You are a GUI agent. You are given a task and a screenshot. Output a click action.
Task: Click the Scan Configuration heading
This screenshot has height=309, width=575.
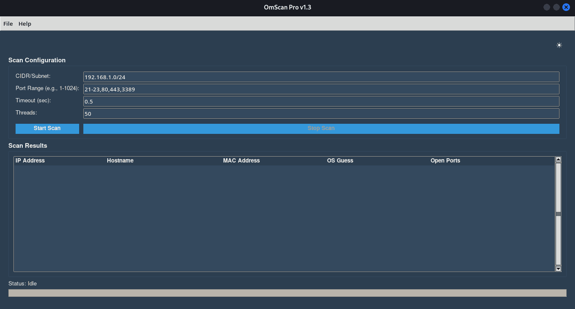coord(37,60)
